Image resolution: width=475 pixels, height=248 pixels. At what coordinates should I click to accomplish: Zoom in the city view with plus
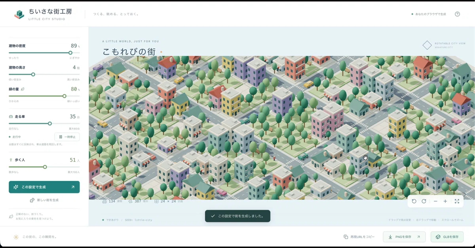[445, 201]
